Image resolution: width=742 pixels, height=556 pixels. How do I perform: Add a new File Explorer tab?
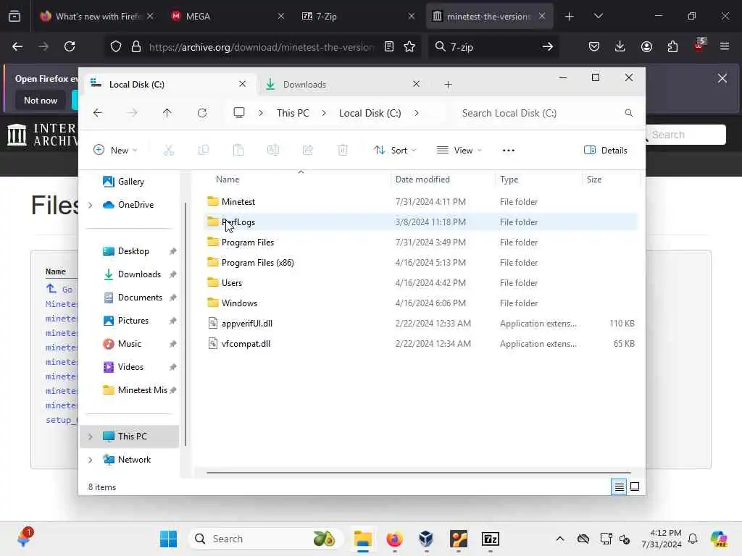click(x=448, y=85)
